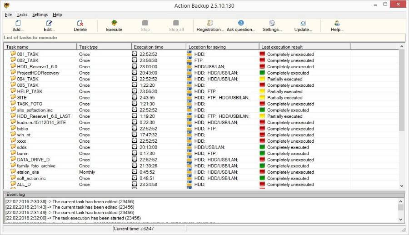
Task: Click the Execution time column header
Action: (159, 47)
